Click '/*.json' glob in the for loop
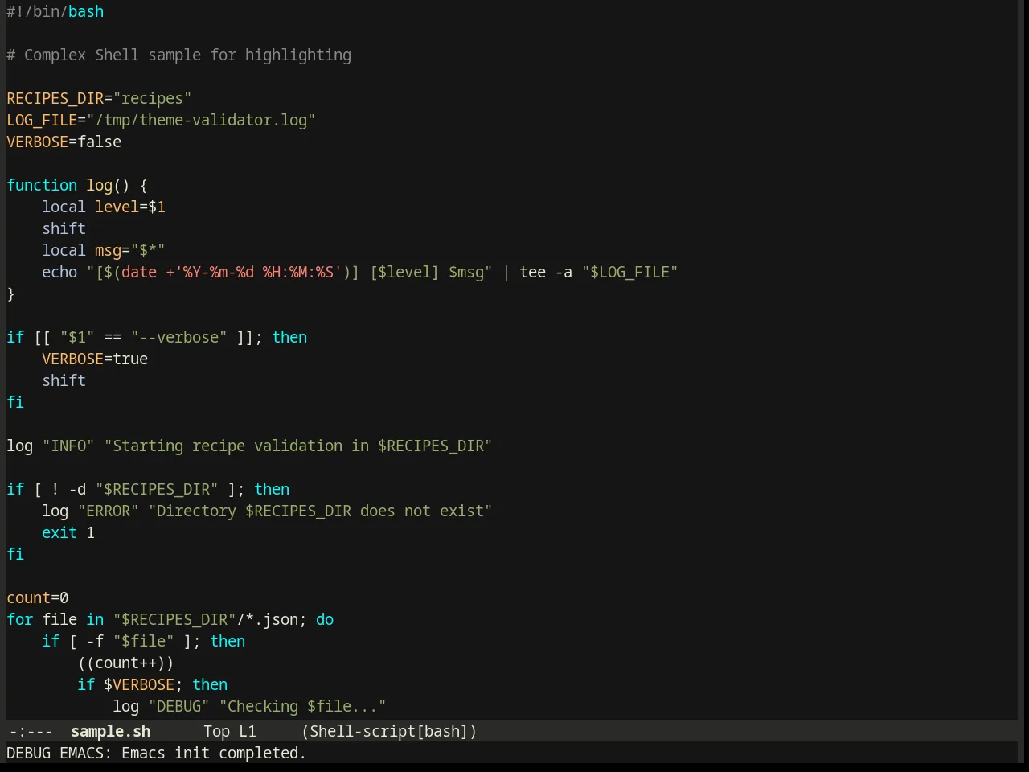Screen dimensions: 1029x772 [267, 619]
